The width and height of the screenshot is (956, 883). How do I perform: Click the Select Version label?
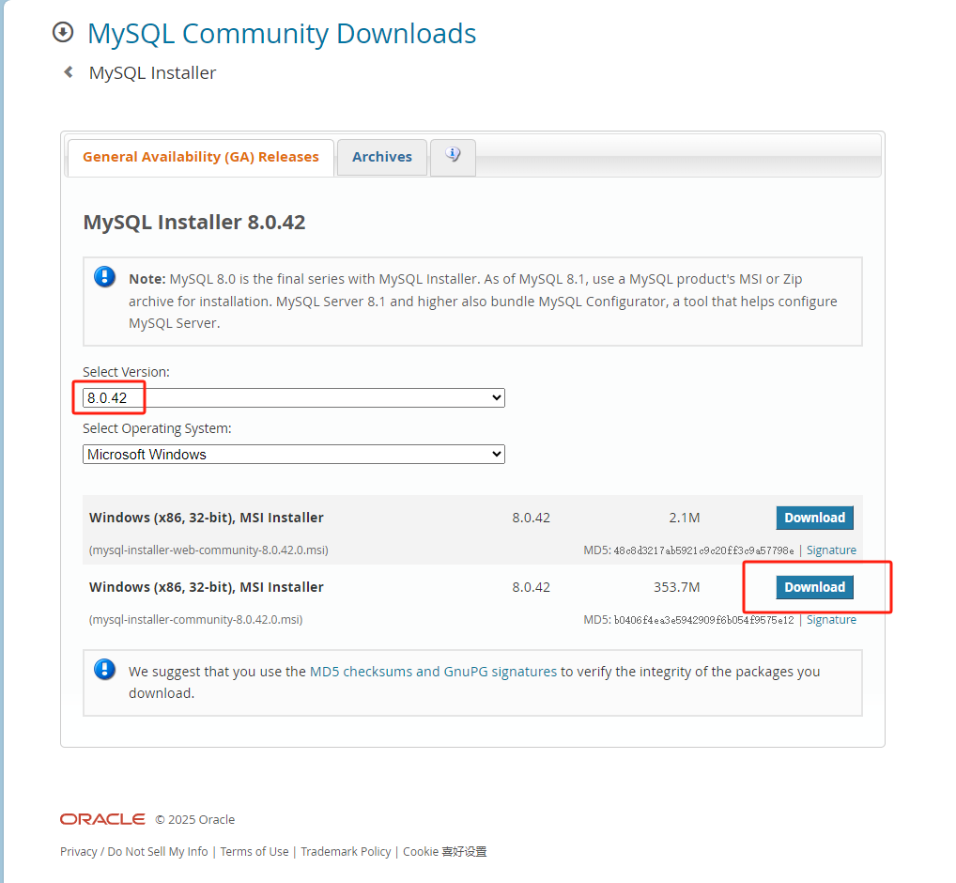(x=126, y=372)
